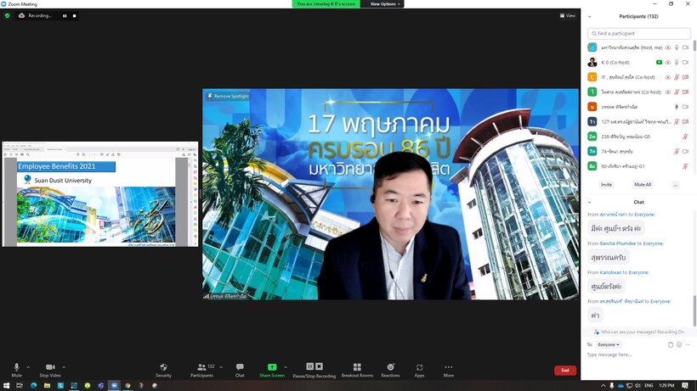The image size is (697, 391).
Task: Open the taskbar notification center icon
Action: click(x=685, y=386)
